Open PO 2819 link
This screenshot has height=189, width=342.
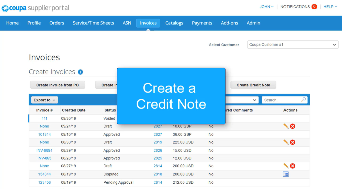158,142
